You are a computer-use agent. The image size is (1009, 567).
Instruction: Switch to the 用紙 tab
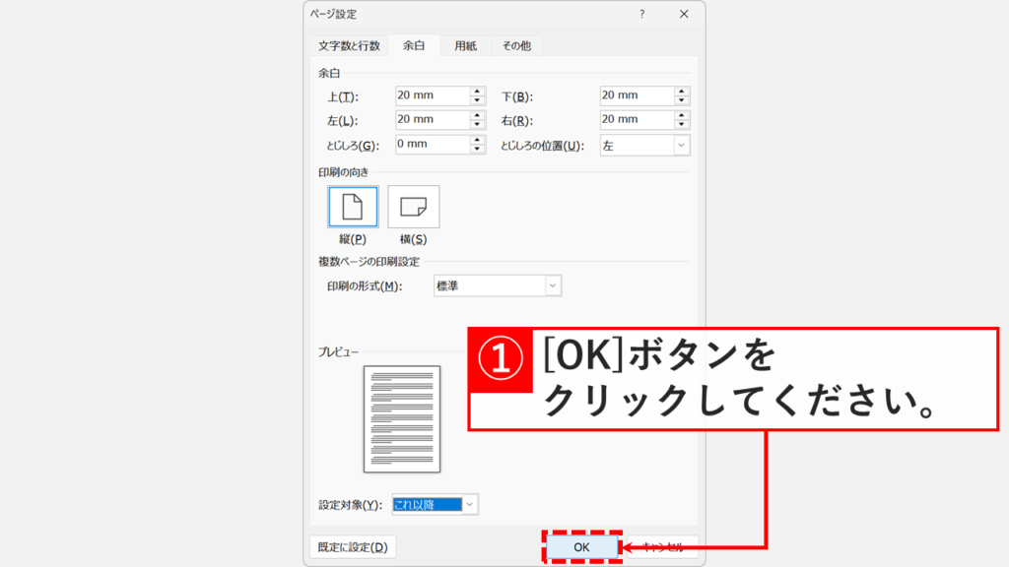coord(464,44)
